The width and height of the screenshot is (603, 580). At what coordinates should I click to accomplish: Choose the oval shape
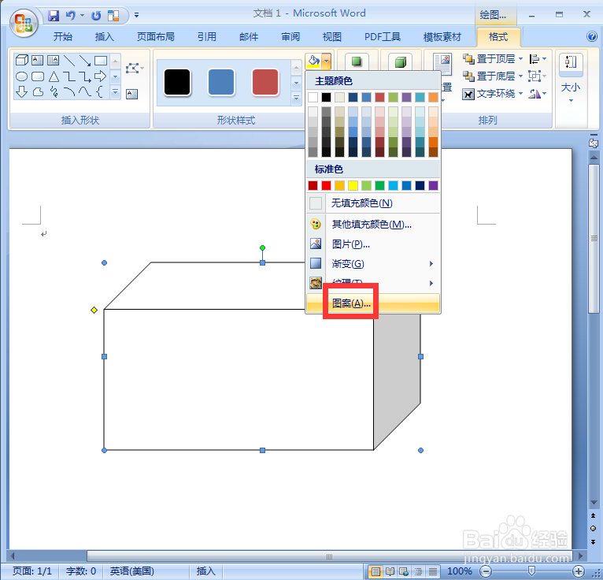pos(21,76)
